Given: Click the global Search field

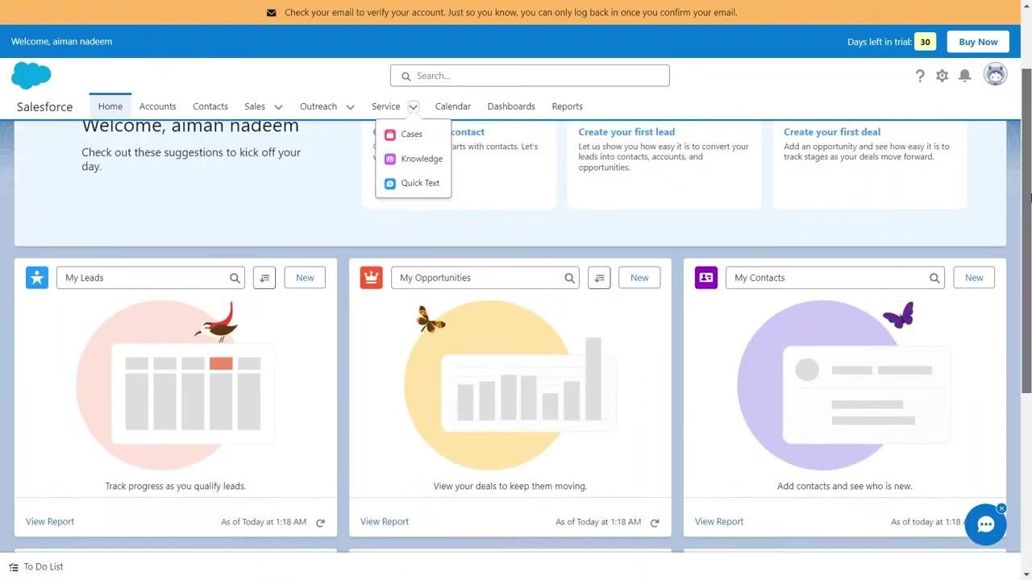Looking at the screenshot, I should pos(530,76).
